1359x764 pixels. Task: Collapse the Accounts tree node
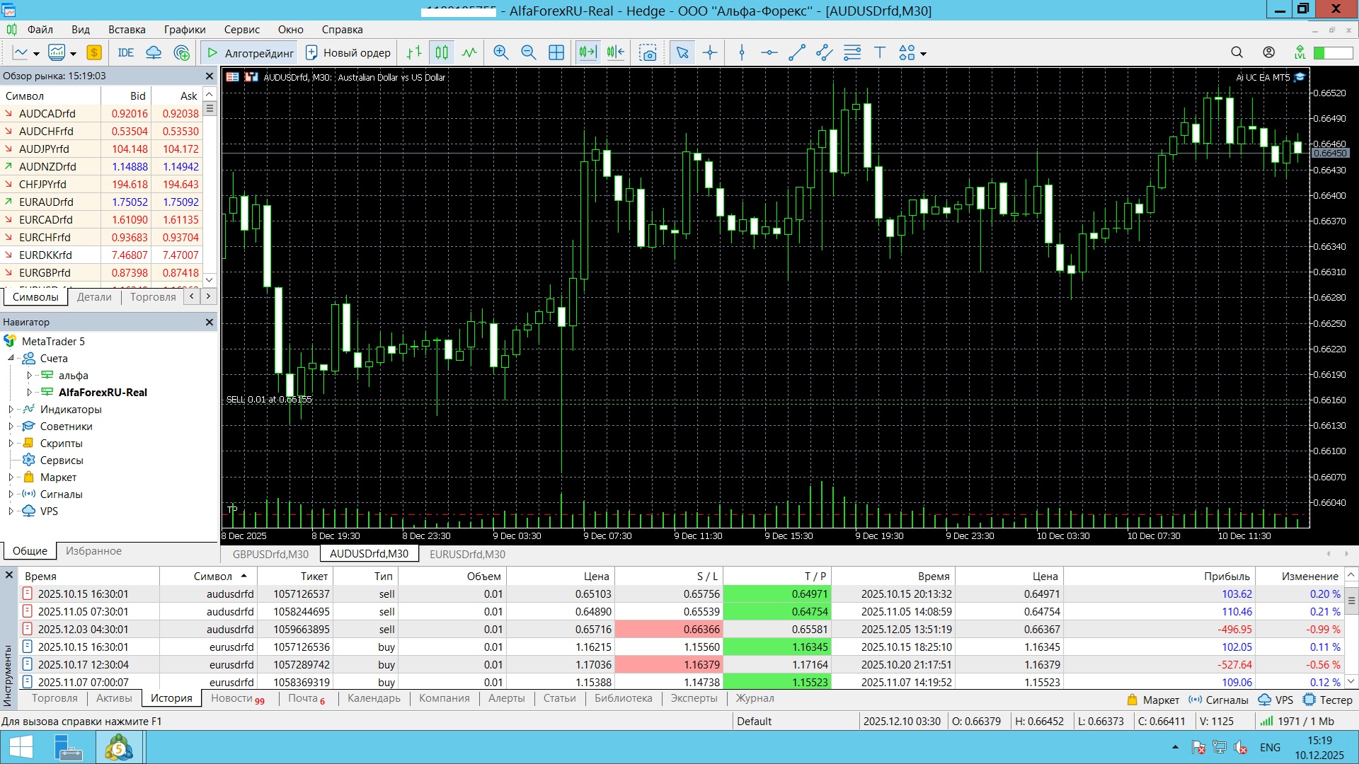tap(11, 358)
